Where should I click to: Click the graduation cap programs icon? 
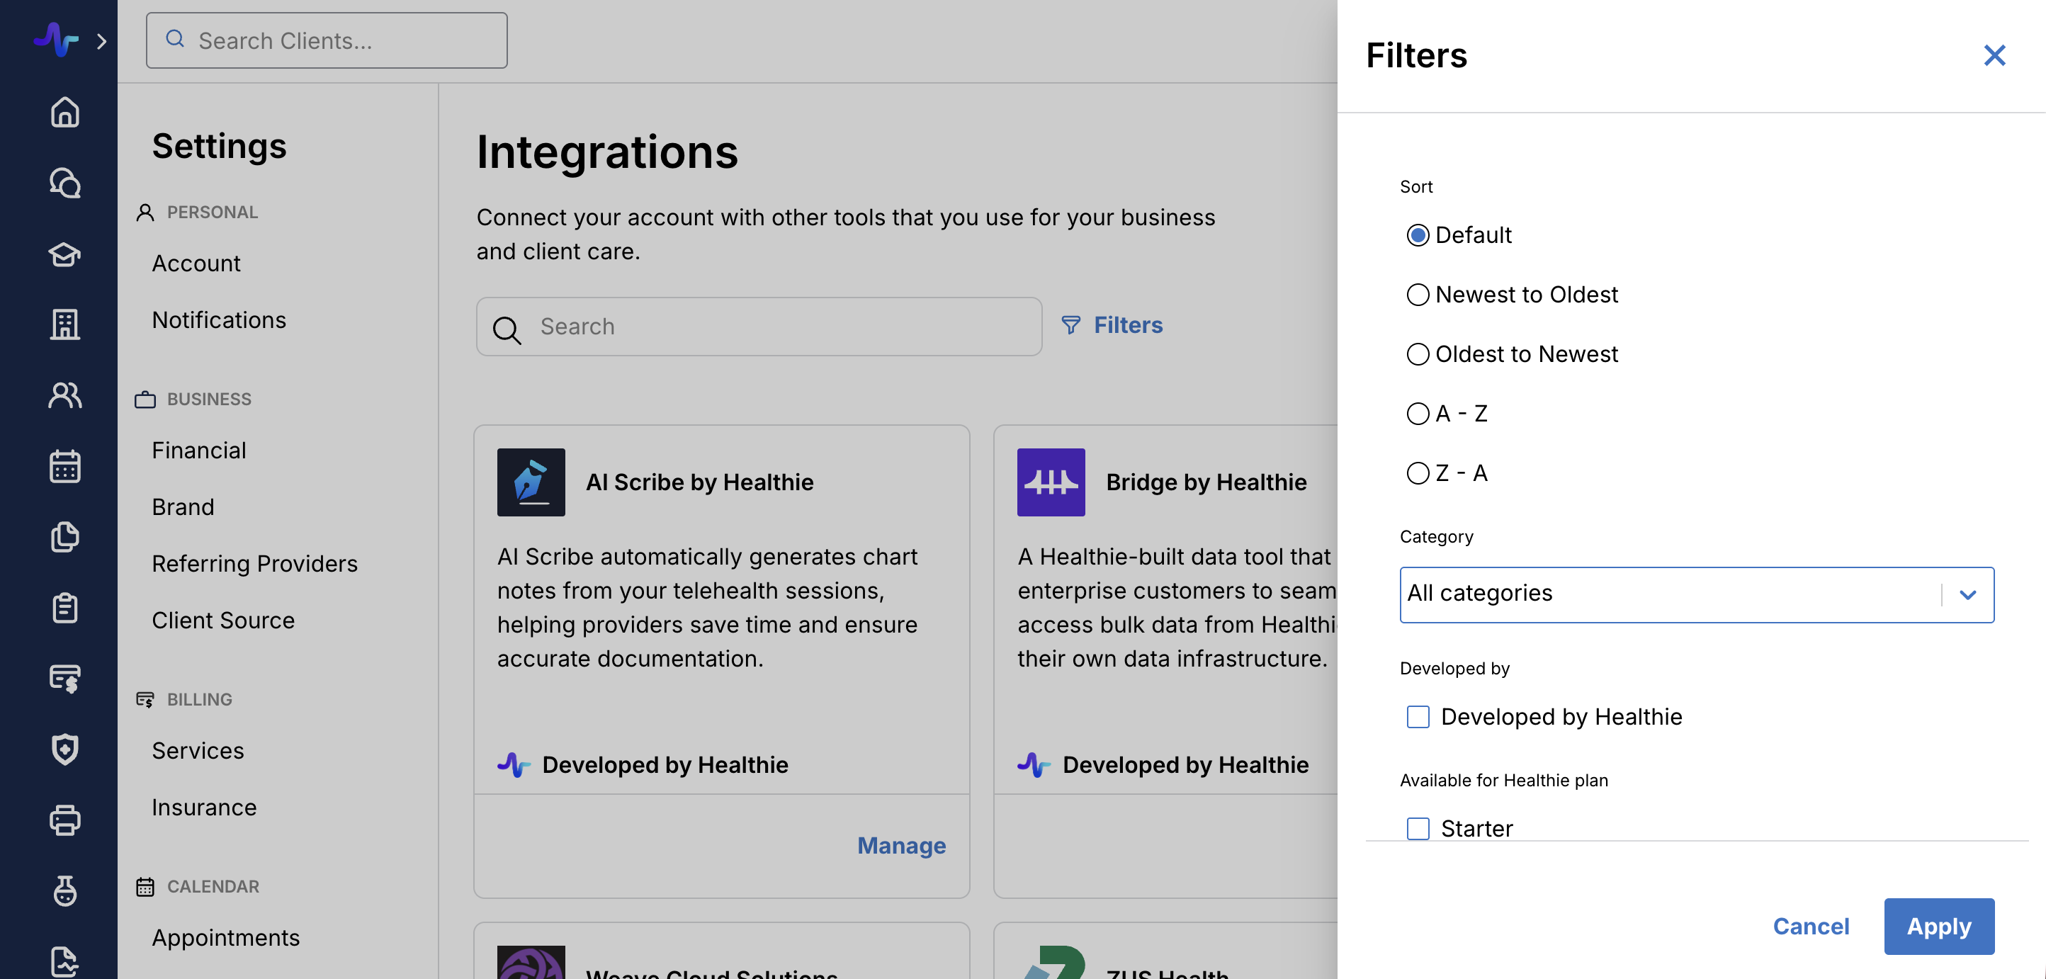[x=64, y=254]
